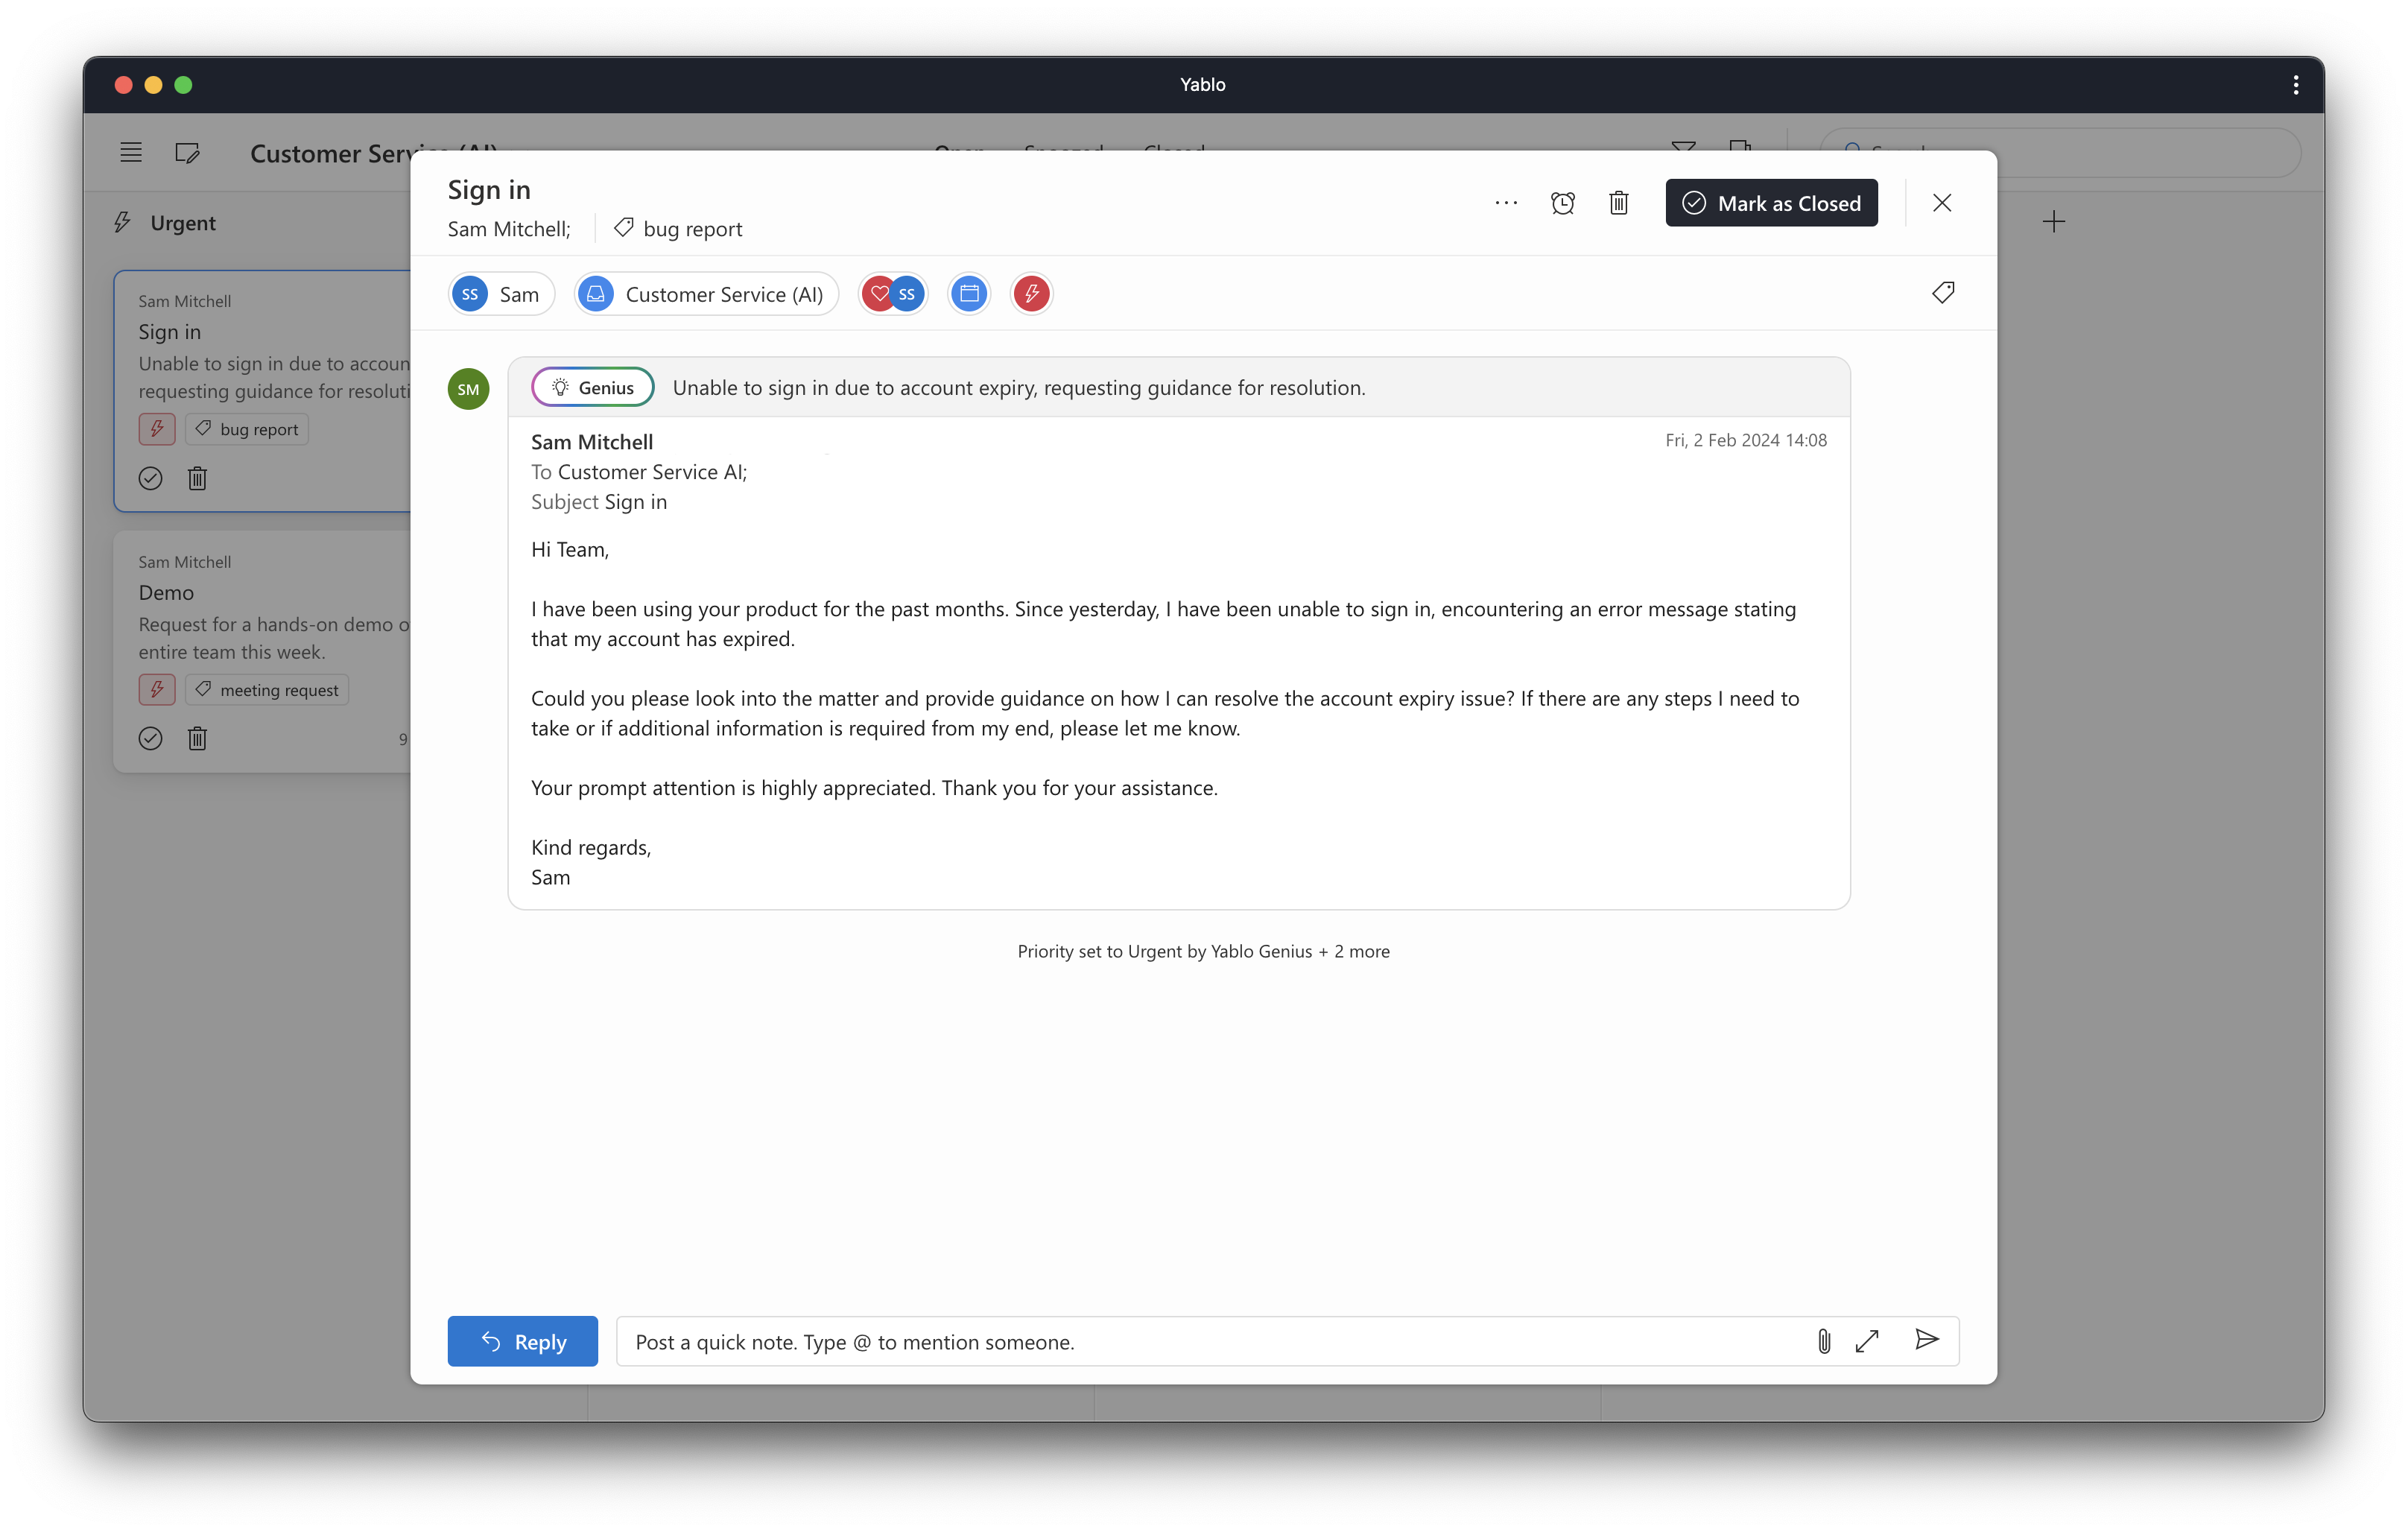This screenshot has height=1532, width=2408.
Task: Click the sender name Sam Mitchell in the email header
Action: pos(592,442)
